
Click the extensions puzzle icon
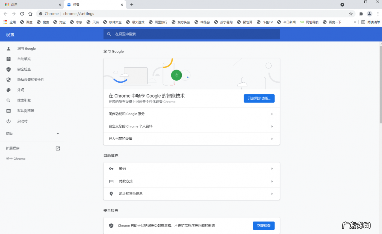pyautogui.click(x=361, y=13)
